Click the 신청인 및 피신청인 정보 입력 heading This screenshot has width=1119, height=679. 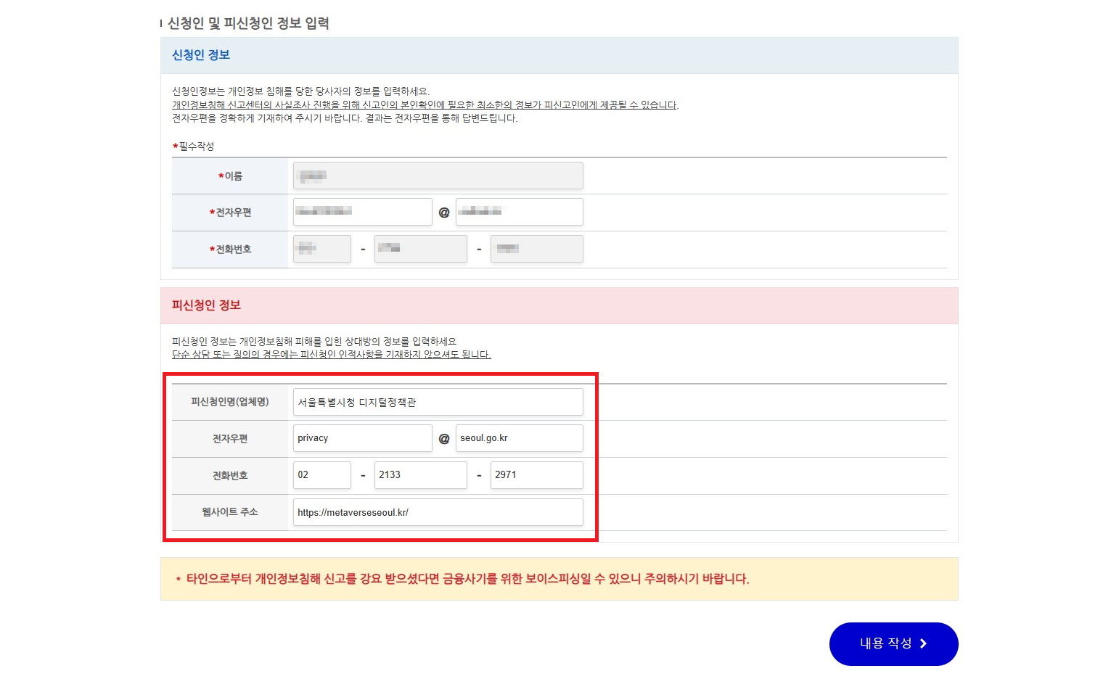pos(248,23)
